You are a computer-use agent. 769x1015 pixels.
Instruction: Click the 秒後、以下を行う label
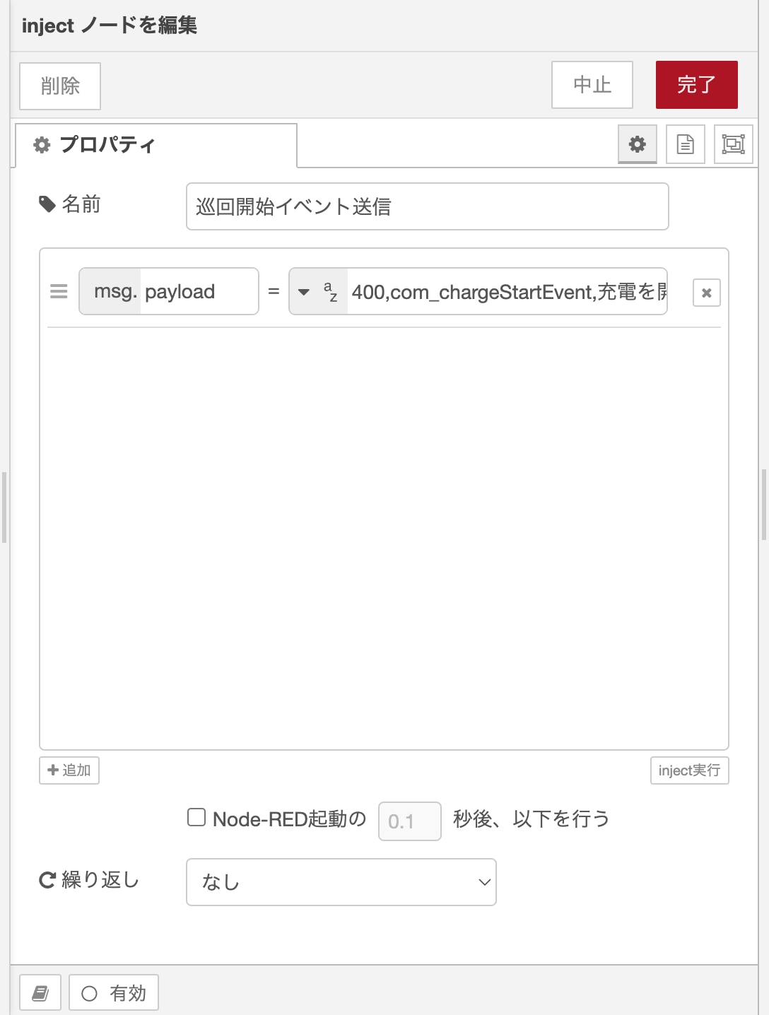(532, 819)
